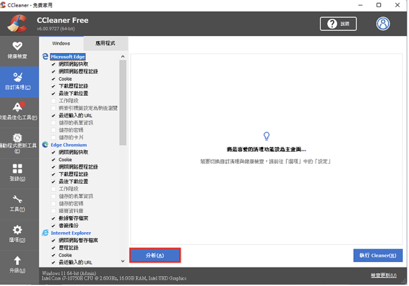Click the 分析(A) analyze button
Screen dimensions: 409x286
(155, 255)
